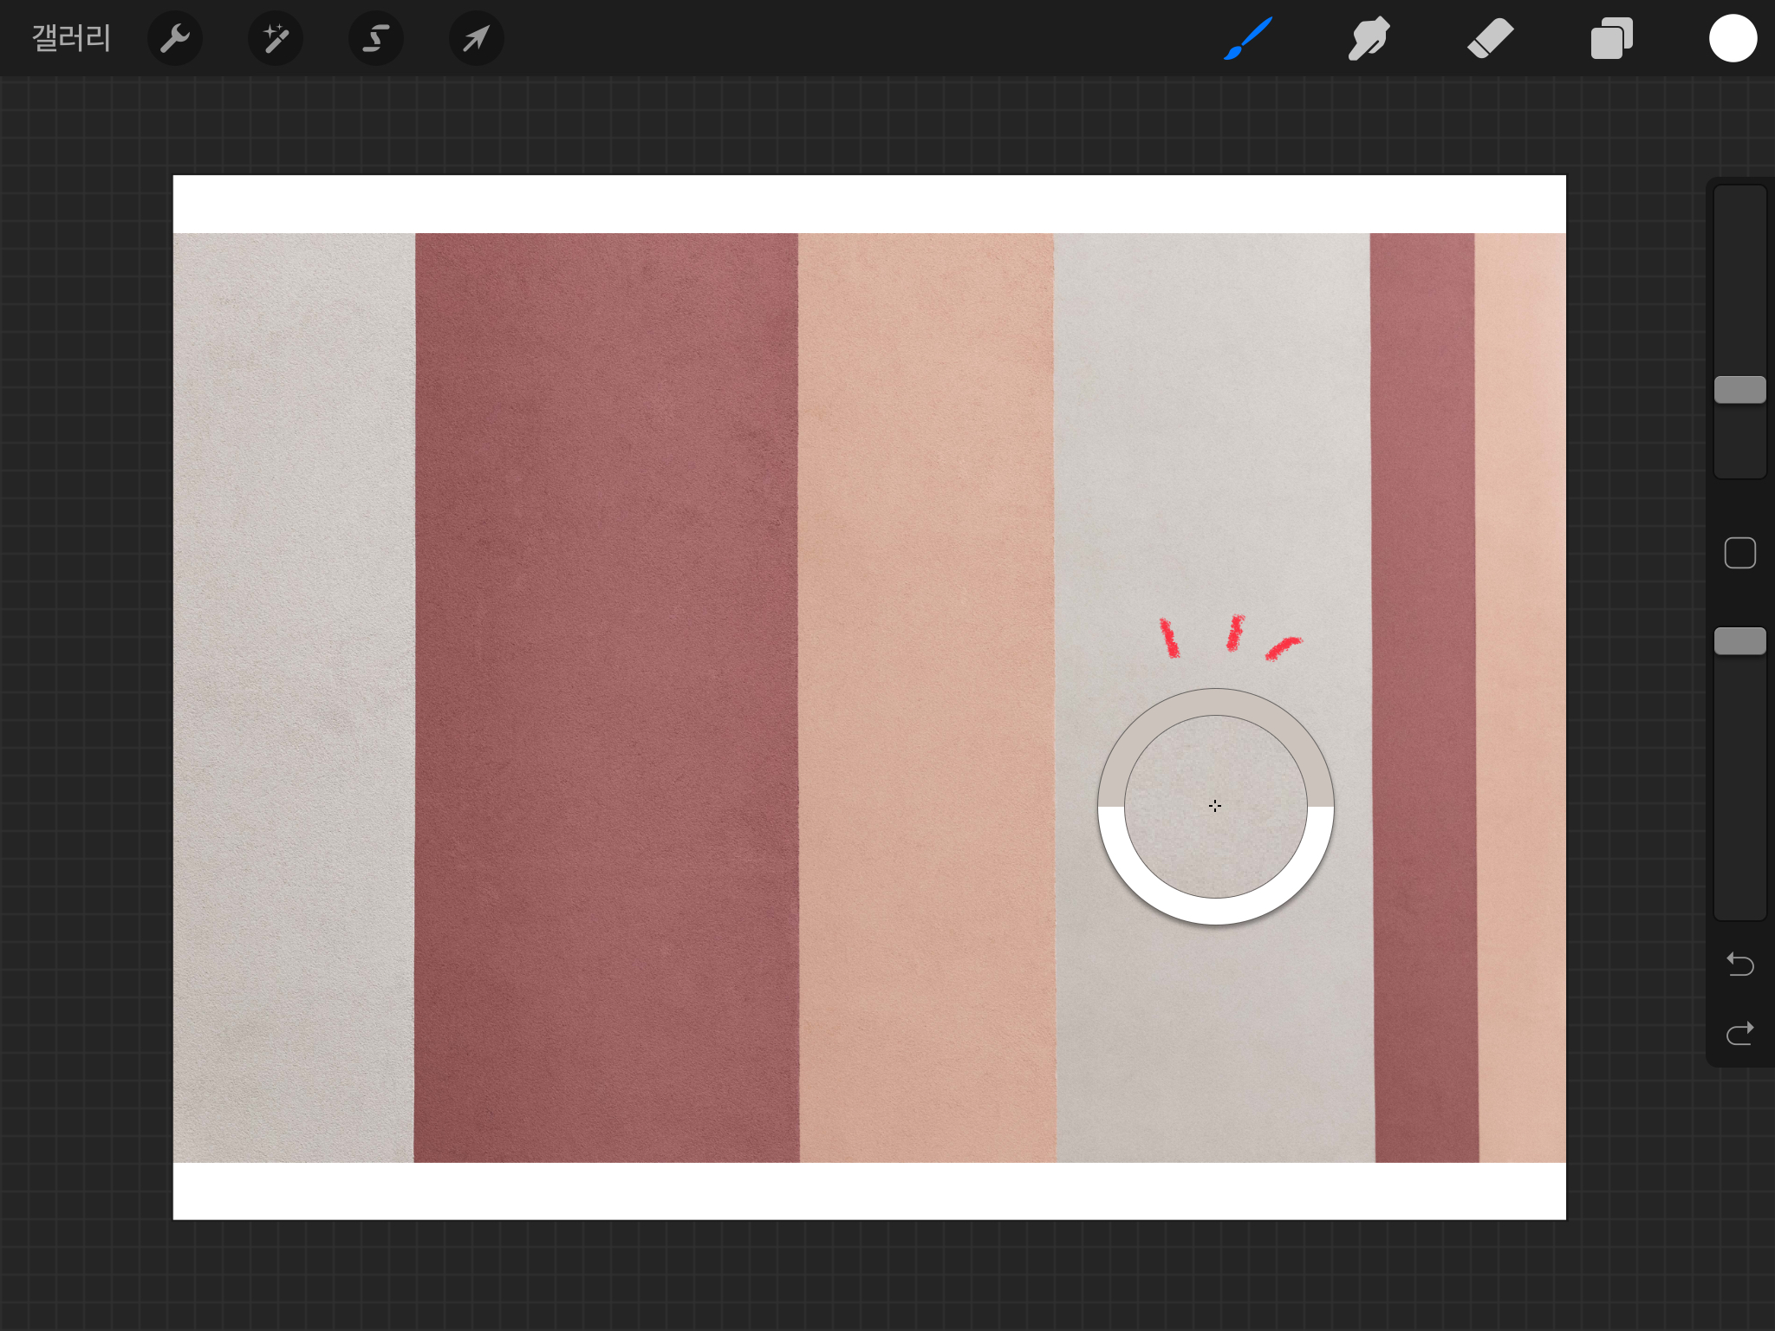
Task: Activate the Selection S-shaped tool
Action: [375, 38]
